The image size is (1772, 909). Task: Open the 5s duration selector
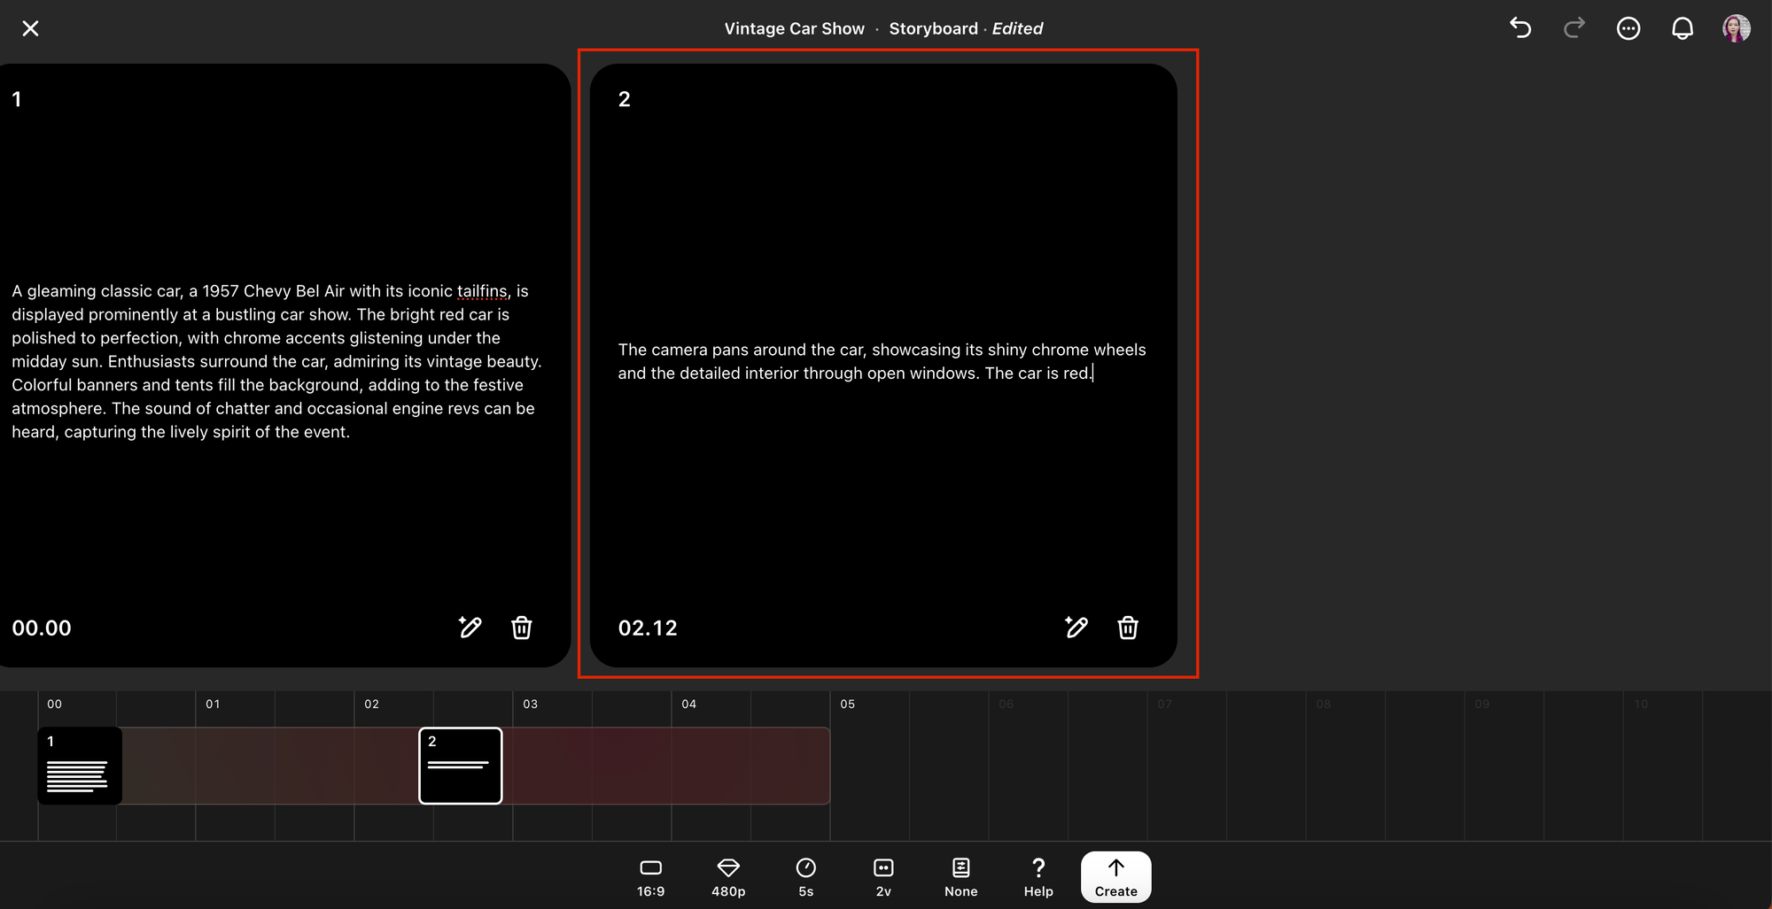[x=805, y=876]
